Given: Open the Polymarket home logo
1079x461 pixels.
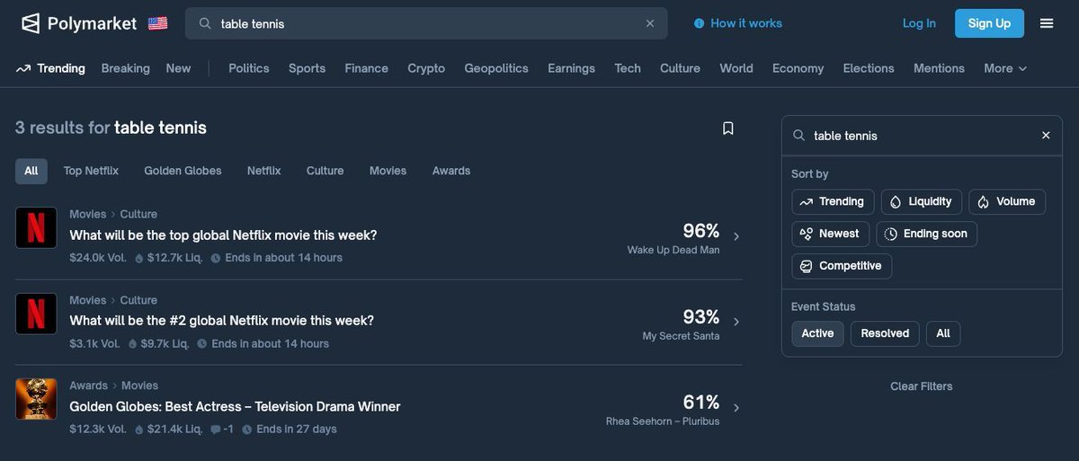Looking at the screenshot, I should click(78, 23).
